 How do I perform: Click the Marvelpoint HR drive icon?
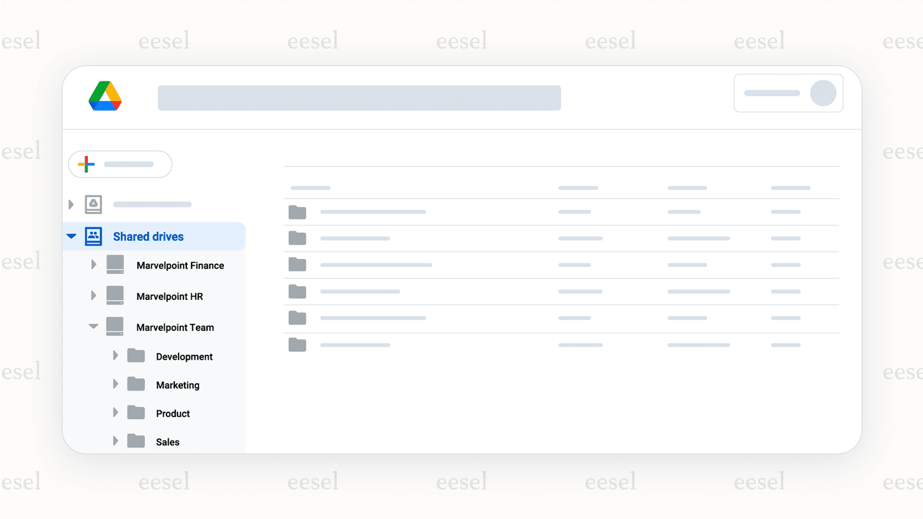tap(115, 295)
